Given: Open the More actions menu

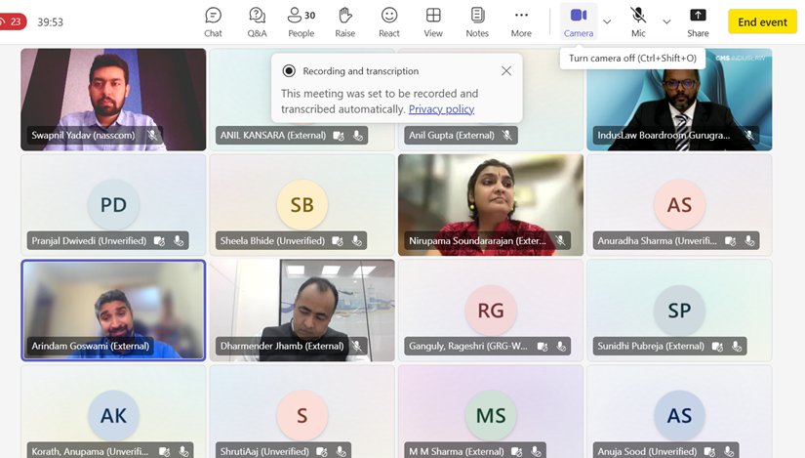Looking at the screenshot, I should point(521,22).
